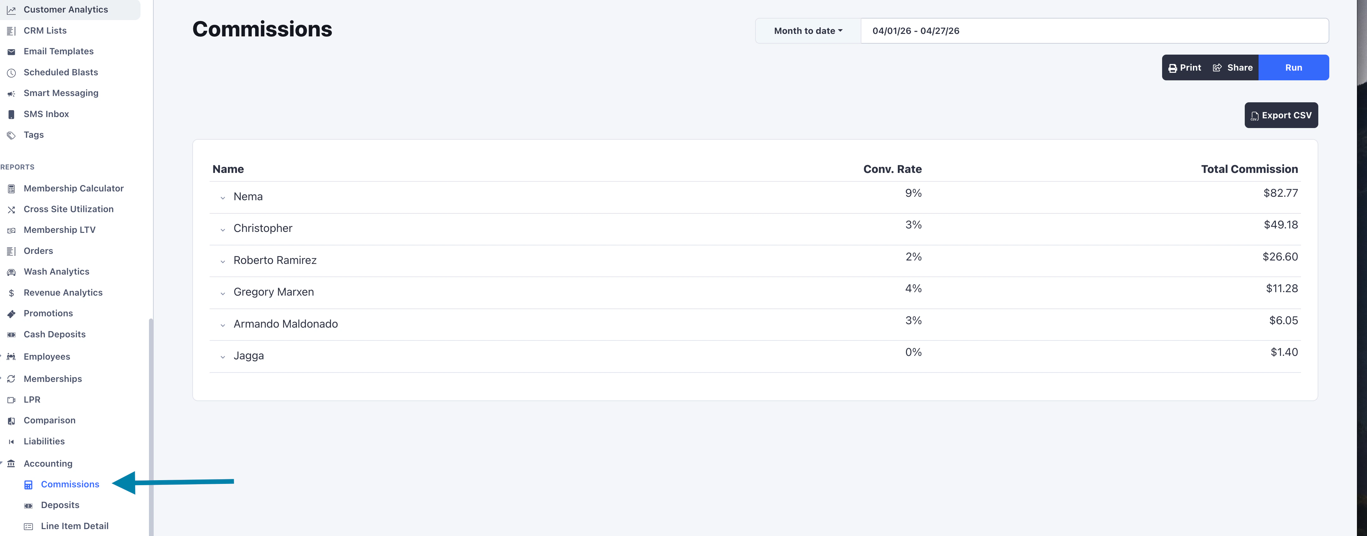Open the Month to date dropdown
The width and height of the screenshot is (1367, 536).
pyautogui.click(x=808, y=31)
